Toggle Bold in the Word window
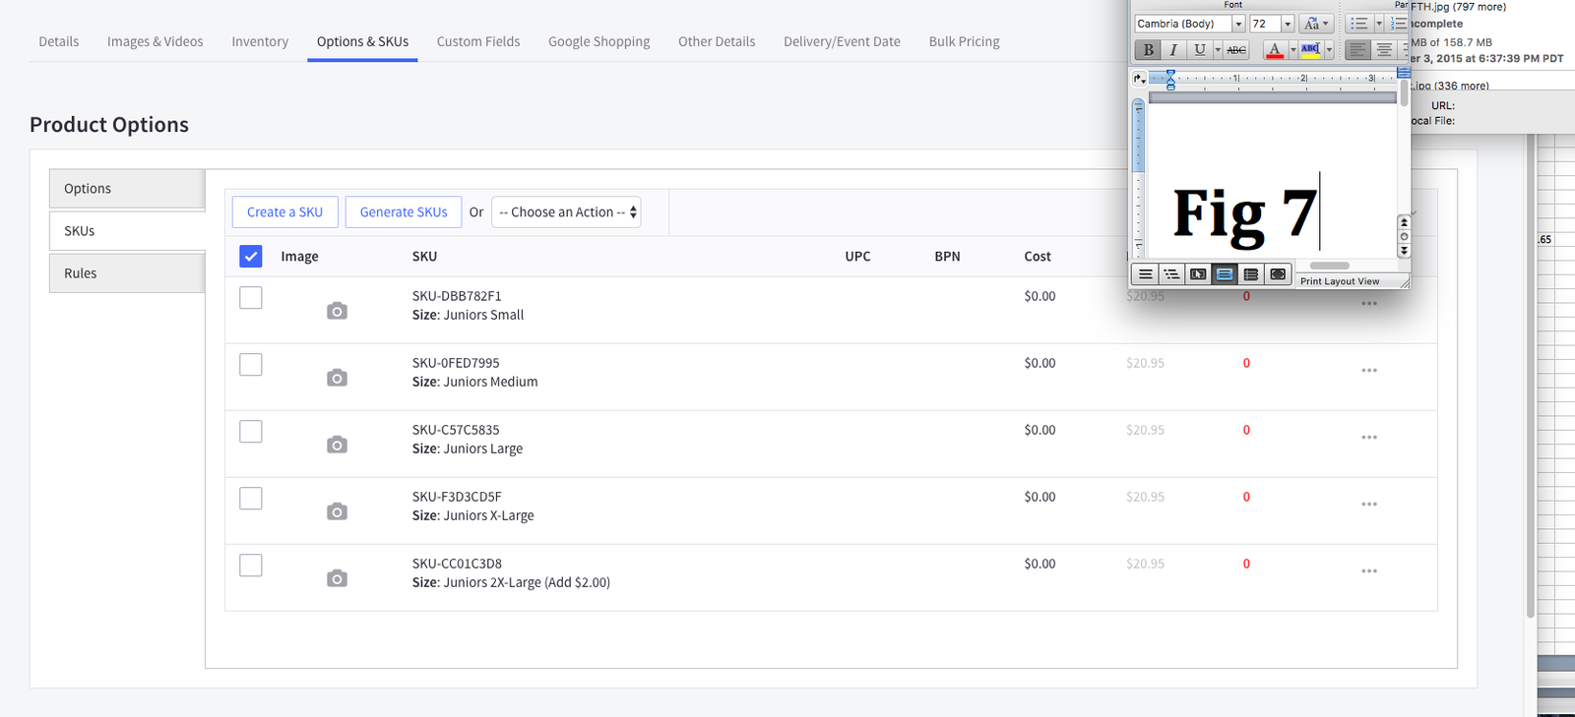Image resolution: width=1575 pixels, height=717 pixels. [1148, 49]
